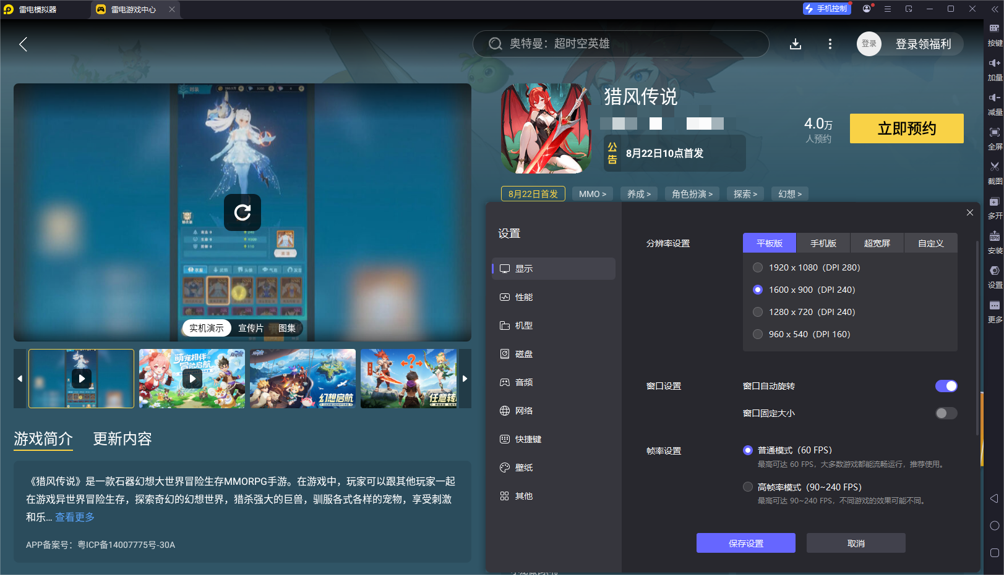Open user account icon in title bar
The width and height of the screenshot is (1004, 575).
tap(867, 9)
